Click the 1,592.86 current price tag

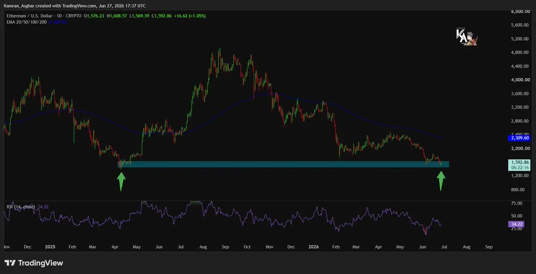coord(519,162)
